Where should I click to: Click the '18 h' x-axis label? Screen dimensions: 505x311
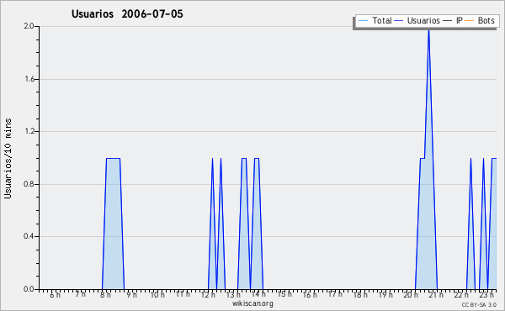pyautogui.click(x=360, y=294)
